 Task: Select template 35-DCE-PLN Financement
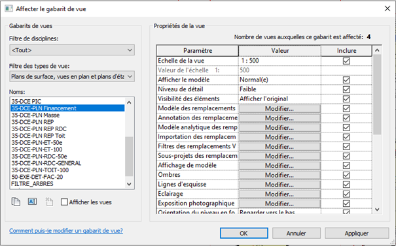coord(67,108)
